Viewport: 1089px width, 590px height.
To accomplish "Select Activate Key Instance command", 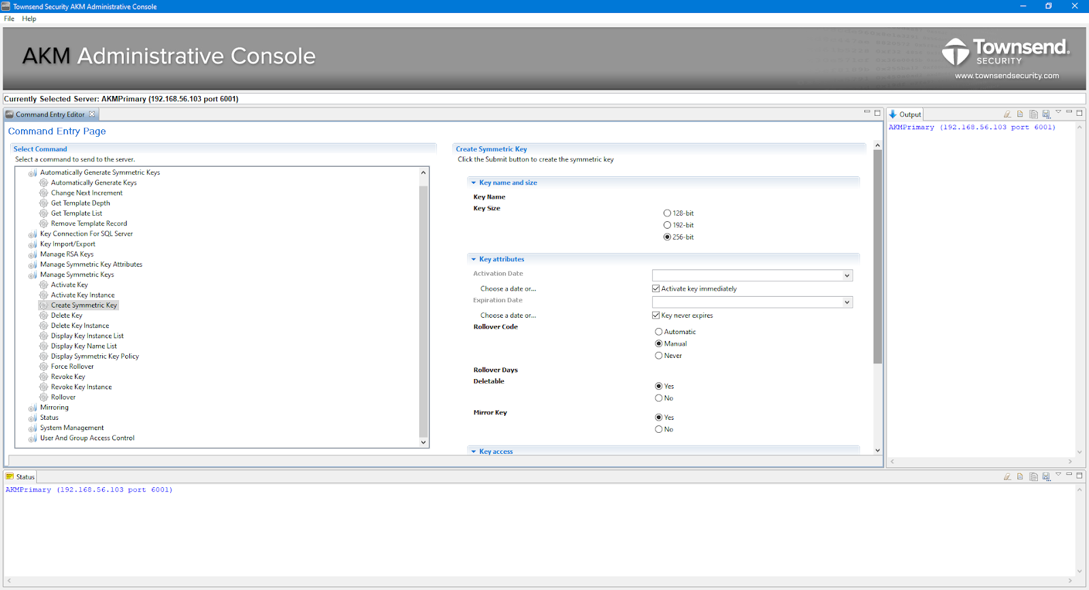I will [82, 295].
